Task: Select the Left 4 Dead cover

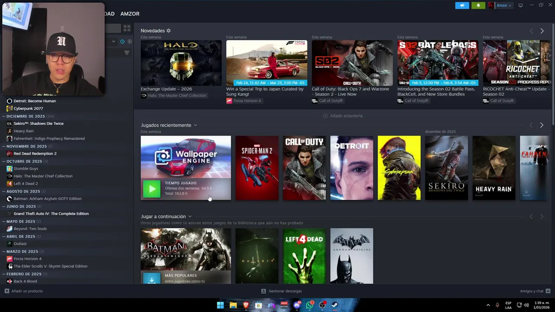Action: [x=304, y=256]
